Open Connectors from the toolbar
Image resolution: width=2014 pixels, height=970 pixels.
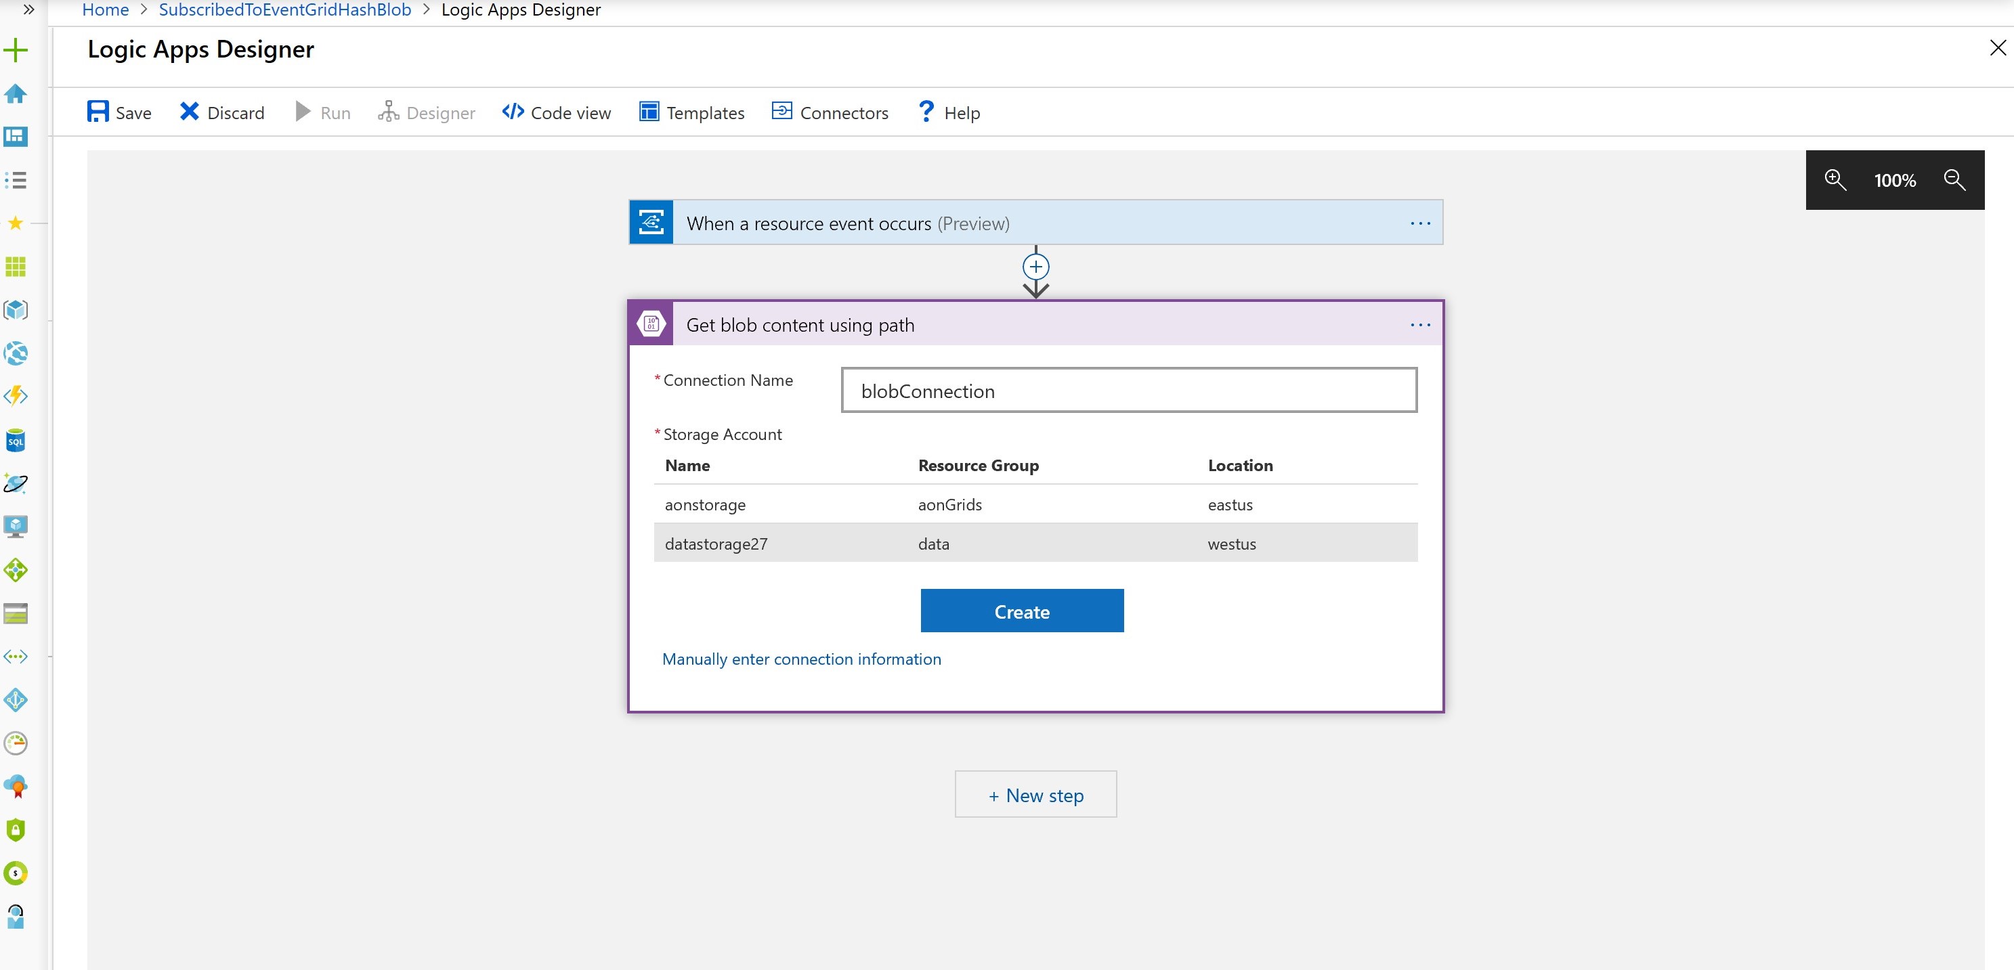(x=830, y=112)
